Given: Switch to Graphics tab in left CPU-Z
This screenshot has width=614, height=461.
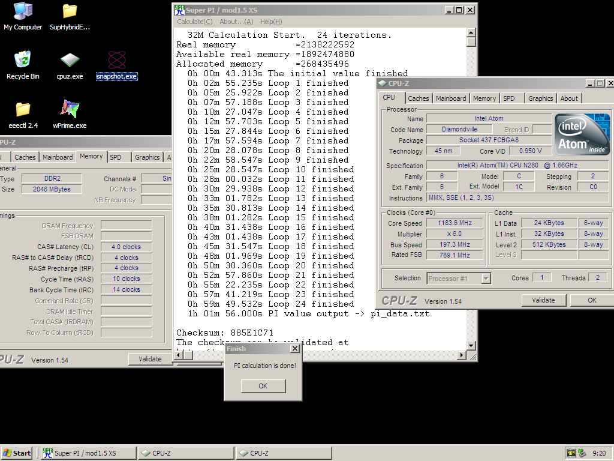Looking at the screenshot, I should (x=148, y=157).
